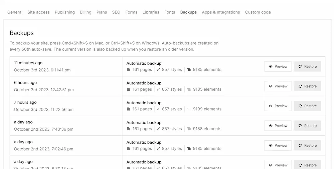Restore the 11 minutes ago backup
This screenshot has height=169, width=334.
(307, 66)
